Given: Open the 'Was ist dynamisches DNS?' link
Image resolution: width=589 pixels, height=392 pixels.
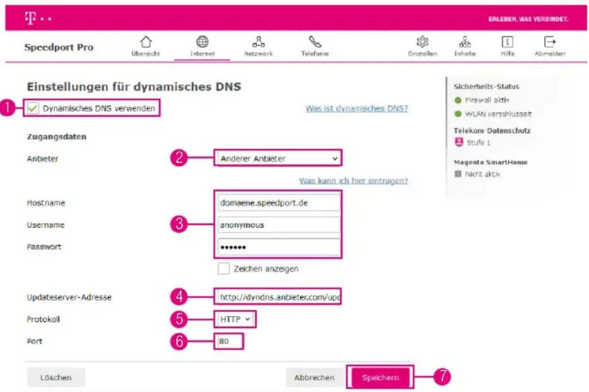Looking at the screenshot, I should pos(356,109).
